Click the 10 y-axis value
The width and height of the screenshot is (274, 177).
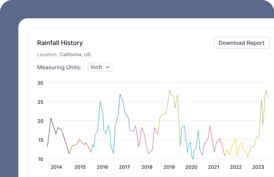click(x=41, y=159)
